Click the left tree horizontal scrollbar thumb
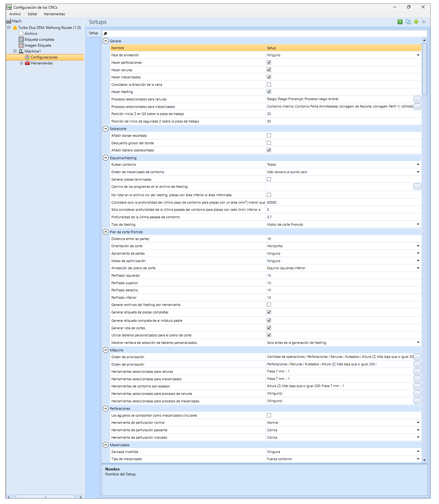 (x=45, y=497)
